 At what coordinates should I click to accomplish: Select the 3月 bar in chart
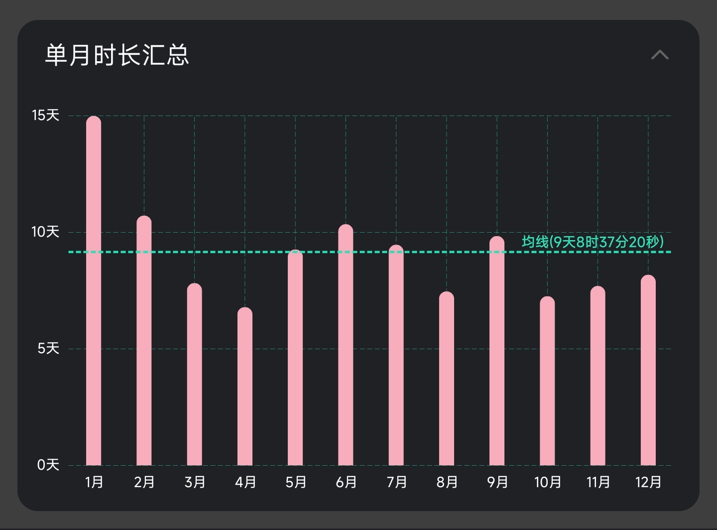[x=194, y=375]
